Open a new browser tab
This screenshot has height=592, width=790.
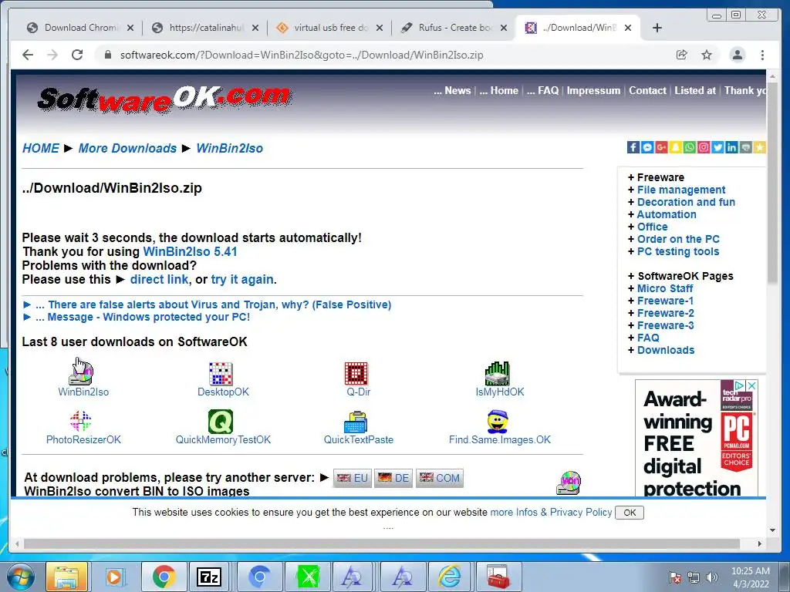click(657, 28)
